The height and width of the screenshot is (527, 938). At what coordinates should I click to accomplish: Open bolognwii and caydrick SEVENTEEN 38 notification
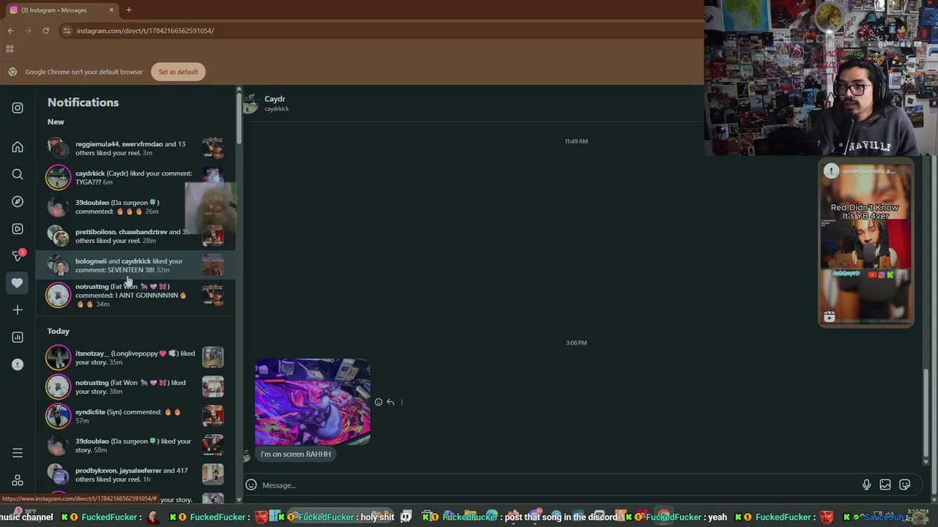tap(136, 265)
